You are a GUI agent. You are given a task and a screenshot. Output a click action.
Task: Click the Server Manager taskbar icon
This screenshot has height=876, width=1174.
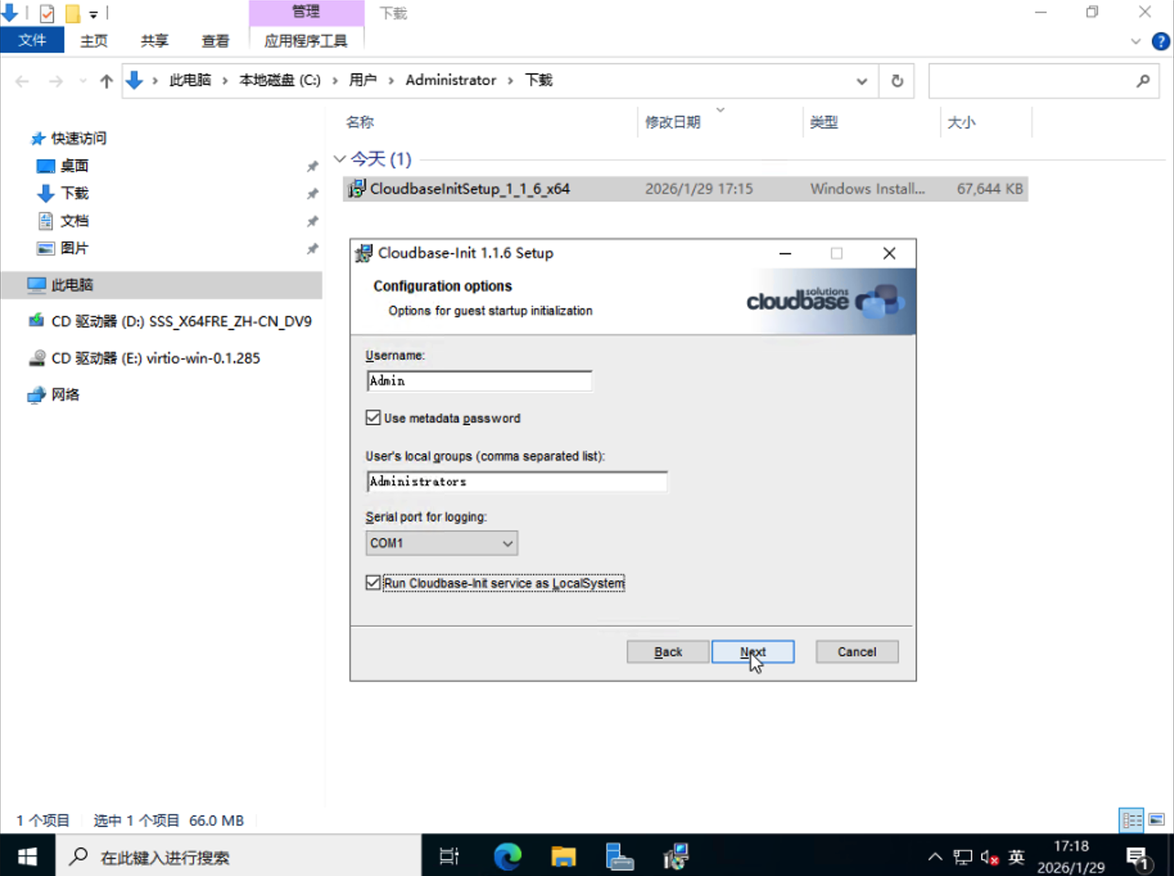pos(619,856)
